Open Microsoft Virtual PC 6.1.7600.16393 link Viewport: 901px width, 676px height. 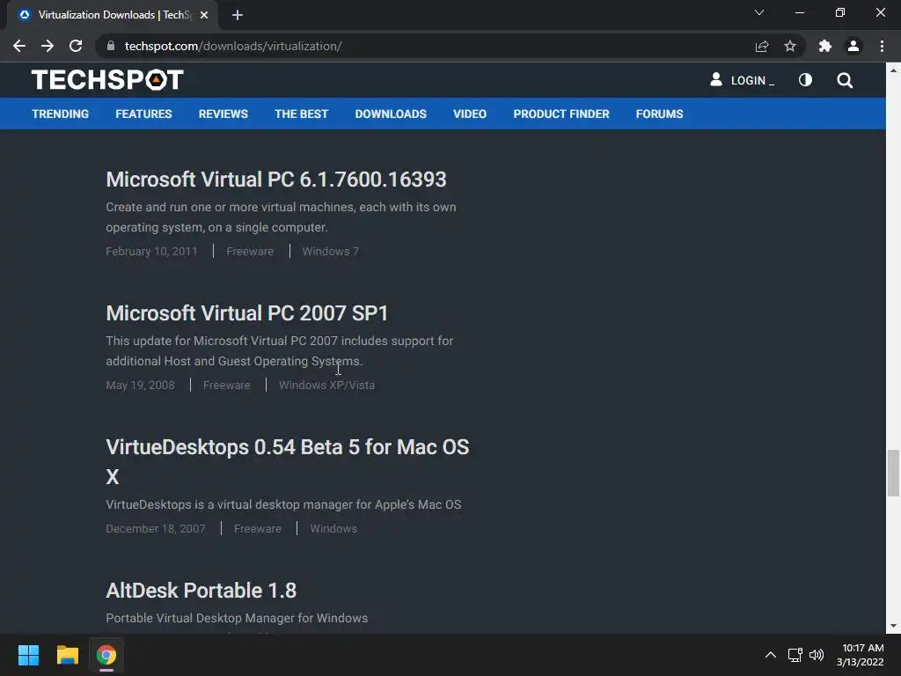275,180
